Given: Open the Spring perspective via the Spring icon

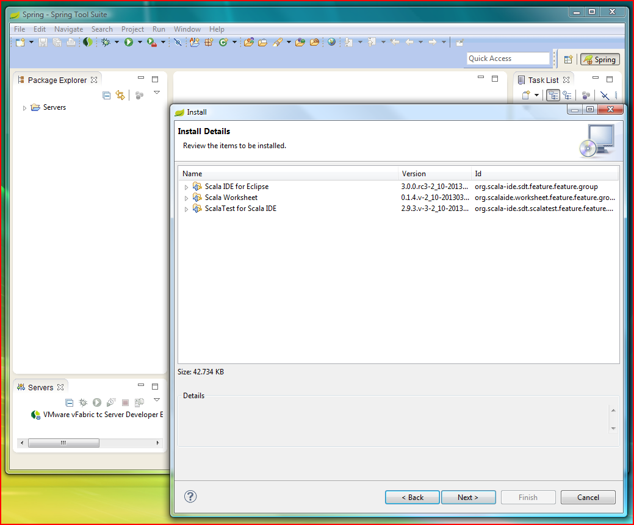Looking at the screenshot, I should point(600,59).
